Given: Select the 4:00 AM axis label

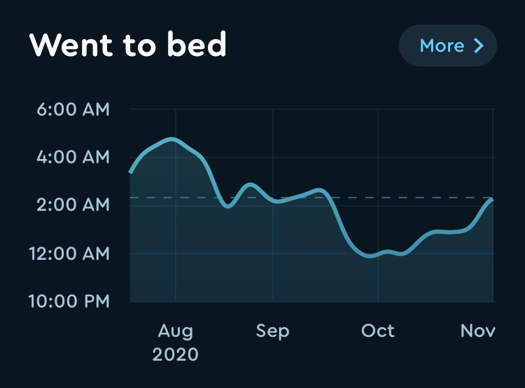Looking at the screenshot, I should 73,157.
